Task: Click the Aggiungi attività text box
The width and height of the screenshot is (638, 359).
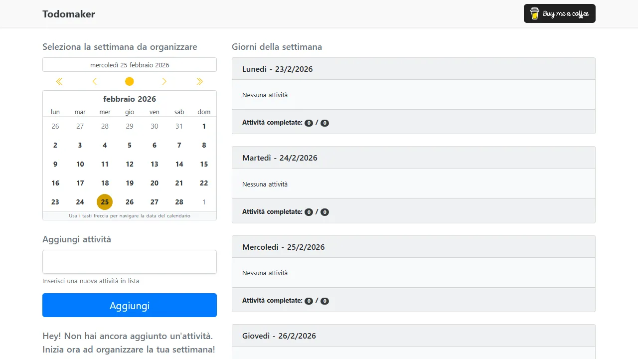Action: point(129,261)
